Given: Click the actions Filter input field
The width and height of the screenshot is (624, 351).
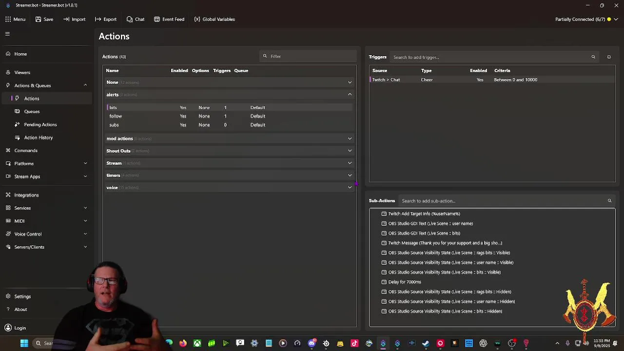Looking at the screenshot, I should tap(309, 56).
